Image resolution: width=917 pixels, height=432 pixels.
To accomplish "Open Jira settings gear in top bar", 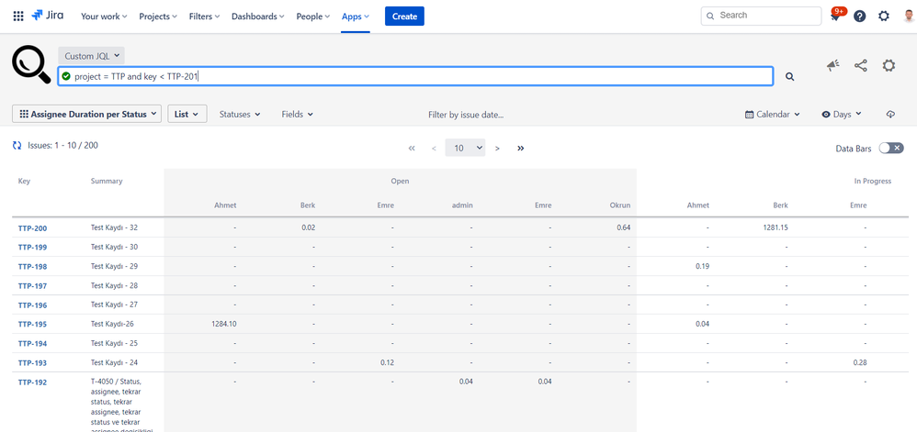I will point(884,17).
